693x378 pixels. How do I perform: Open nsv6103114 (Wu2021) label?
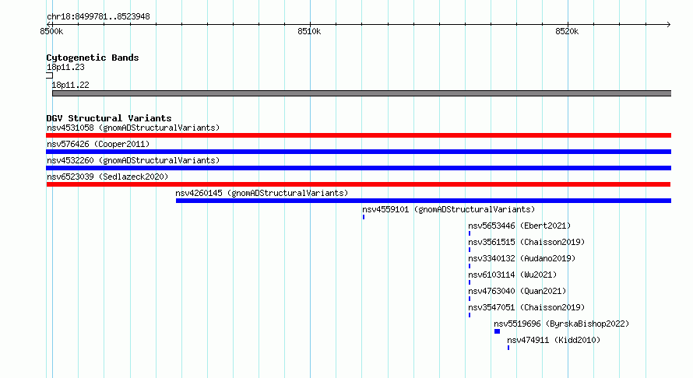click(x=512, y=275)
